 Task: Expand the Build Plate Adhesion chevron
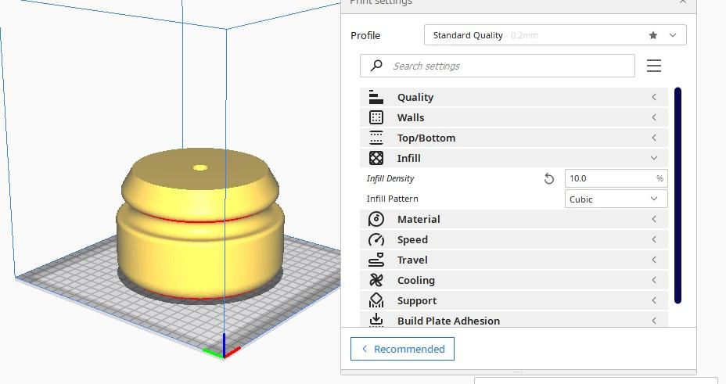pyautogui.click(x=654, y=321)
